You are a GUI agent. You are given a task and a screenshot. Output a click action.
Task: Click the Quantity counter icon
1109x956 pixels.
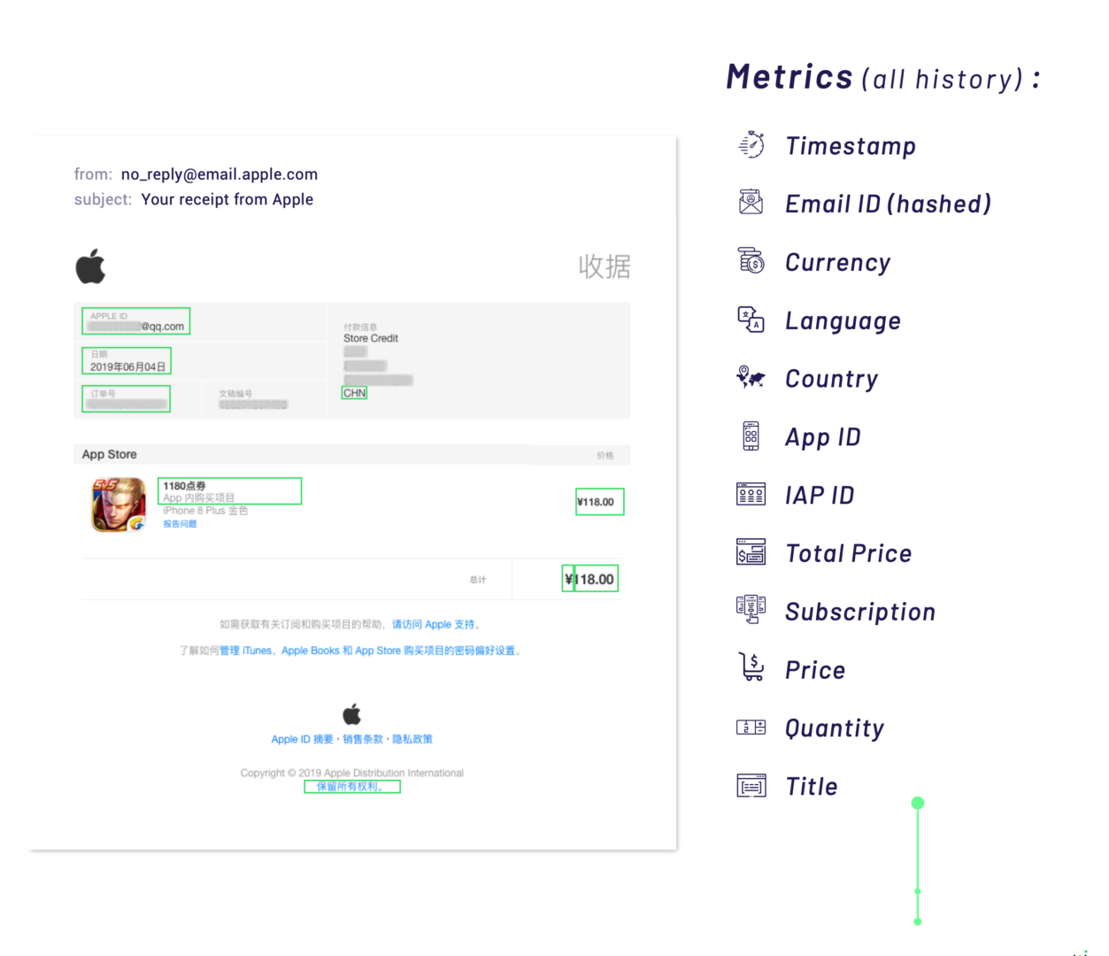pos(751,728)
